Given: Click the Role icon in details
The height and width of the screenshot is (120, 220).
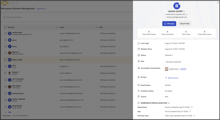Looking at the screenshot, I should (x=139, y=61).
